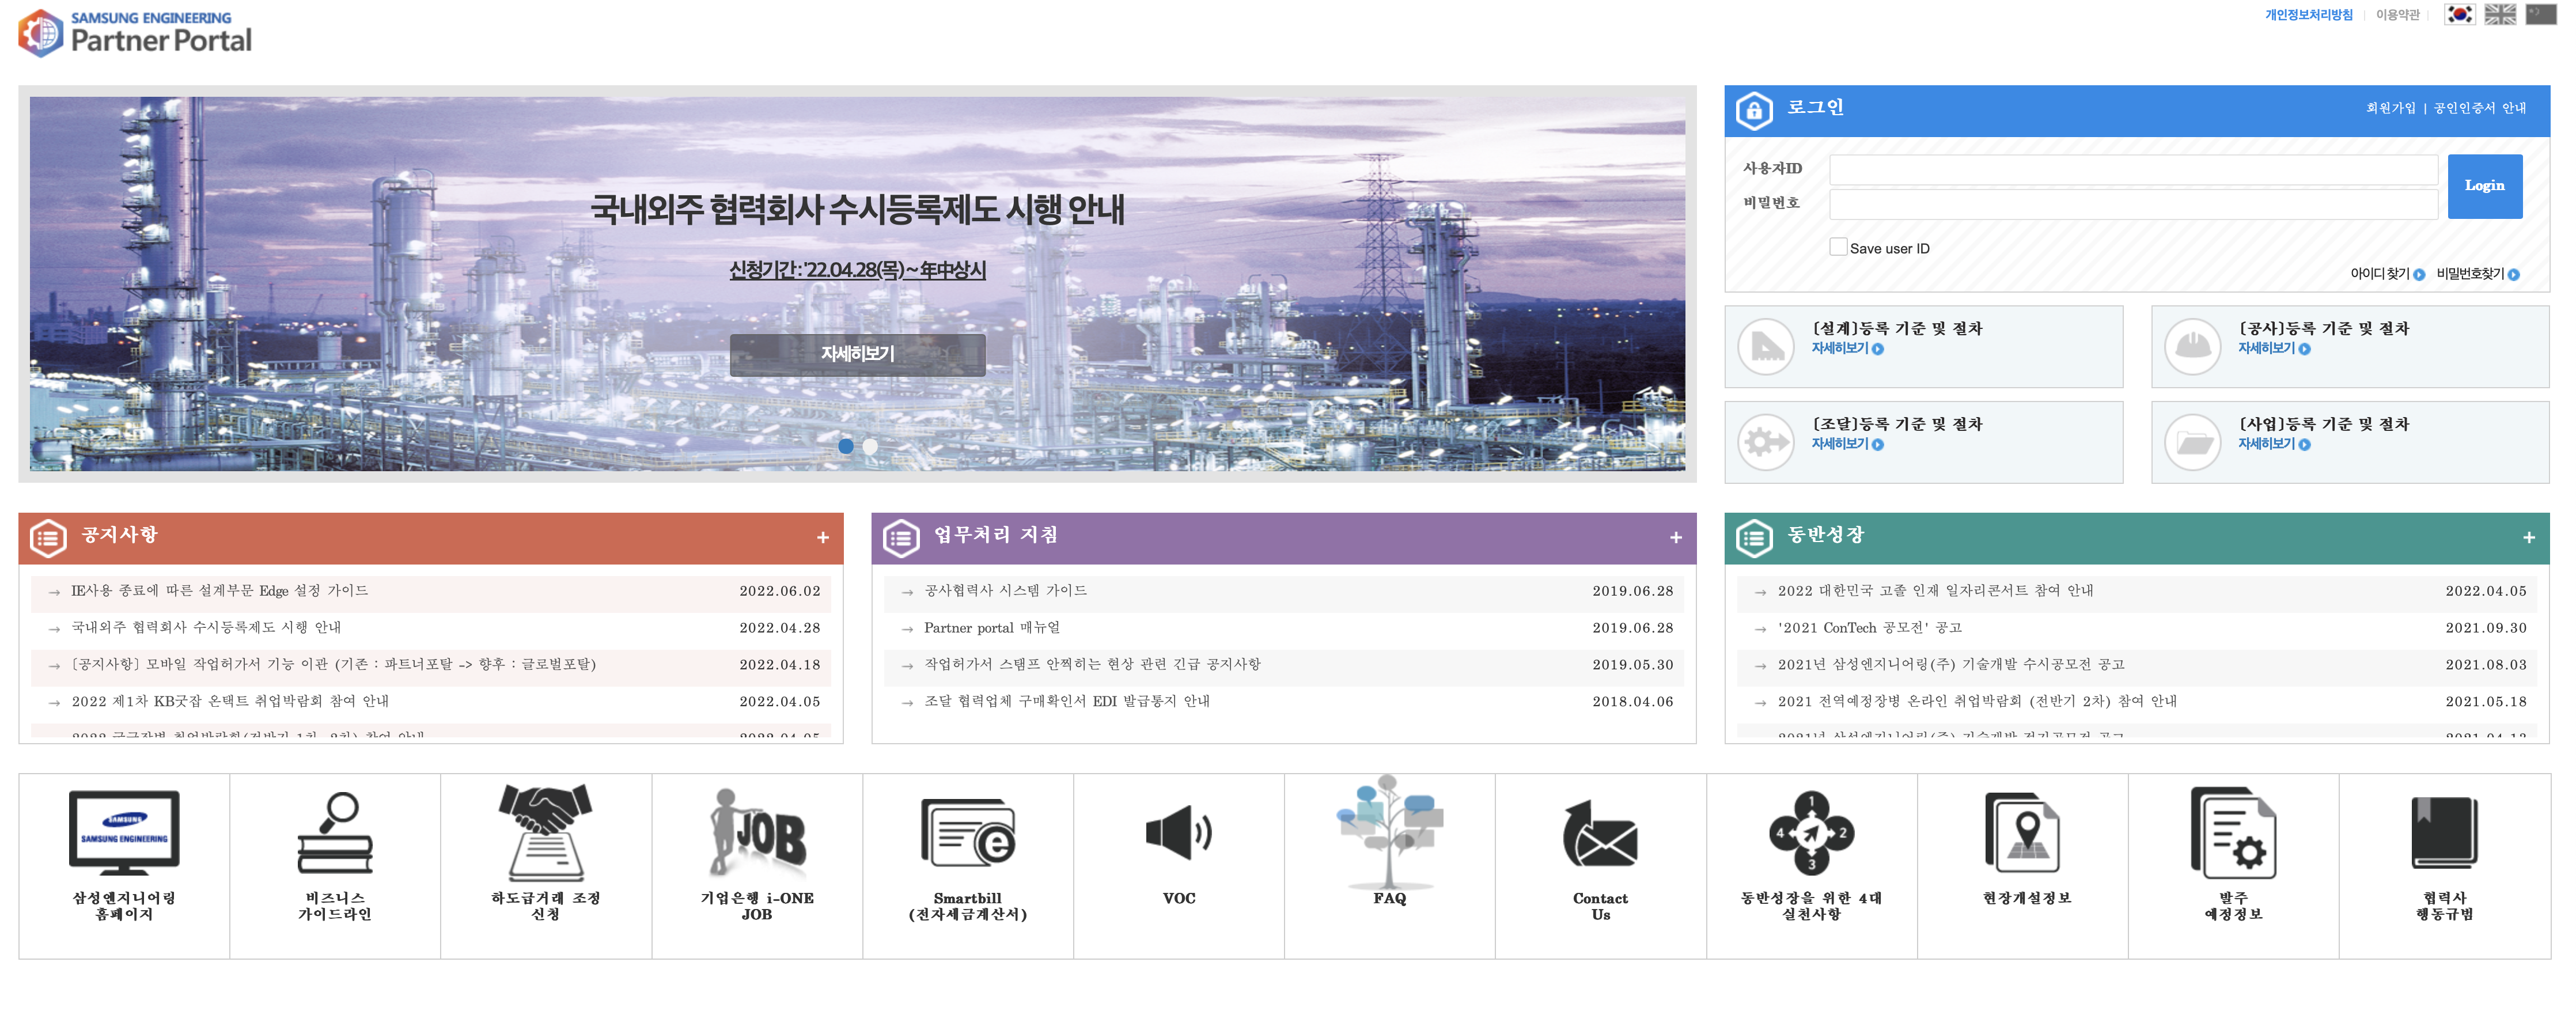This screenshot has width=2576, height=1015.
Task: Click the Smartbill e-invoice icon
Action: pyautogui.click(x=967, y=832)
